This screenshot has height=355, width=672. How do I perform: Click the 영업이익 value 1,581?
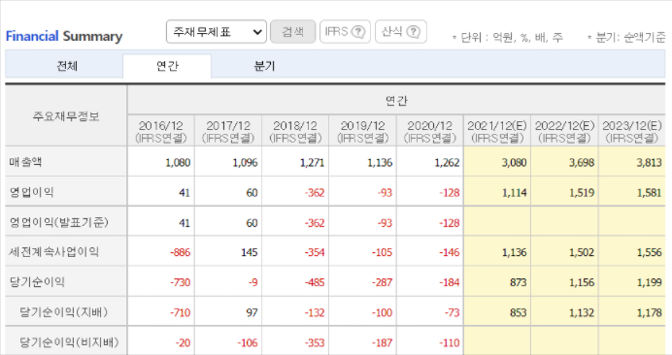(x=650, y=193)
